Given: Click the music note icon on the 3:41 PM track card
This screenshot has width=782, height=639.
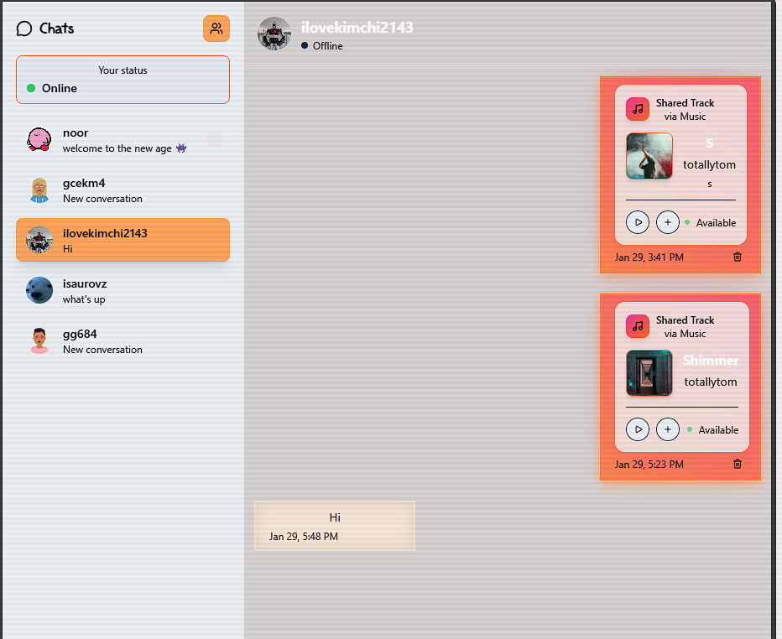Looking at the screenshot, I should [637, 109].
